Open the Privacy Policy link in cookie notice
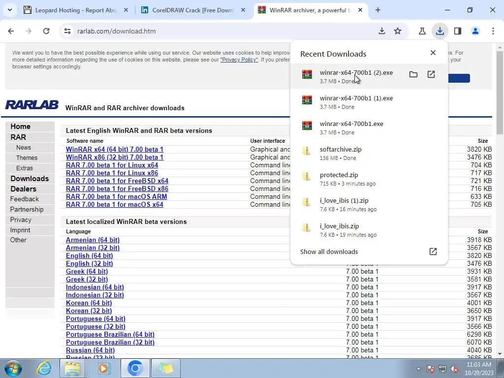This screenshot has height=378, width=504. pos(239,60)
